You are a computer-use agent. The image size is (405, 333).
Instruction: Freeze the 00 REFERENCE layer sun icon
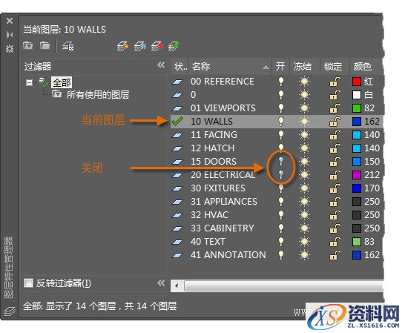pos(304,82)
